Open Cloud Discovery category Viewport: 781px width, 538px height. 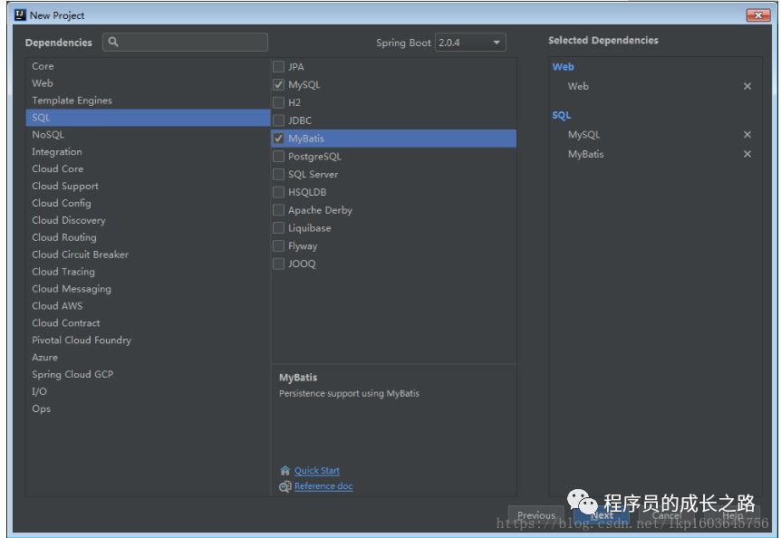[x=148, y=220]
